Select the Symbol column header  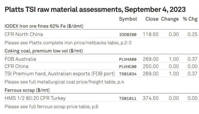tap(128, 19)
